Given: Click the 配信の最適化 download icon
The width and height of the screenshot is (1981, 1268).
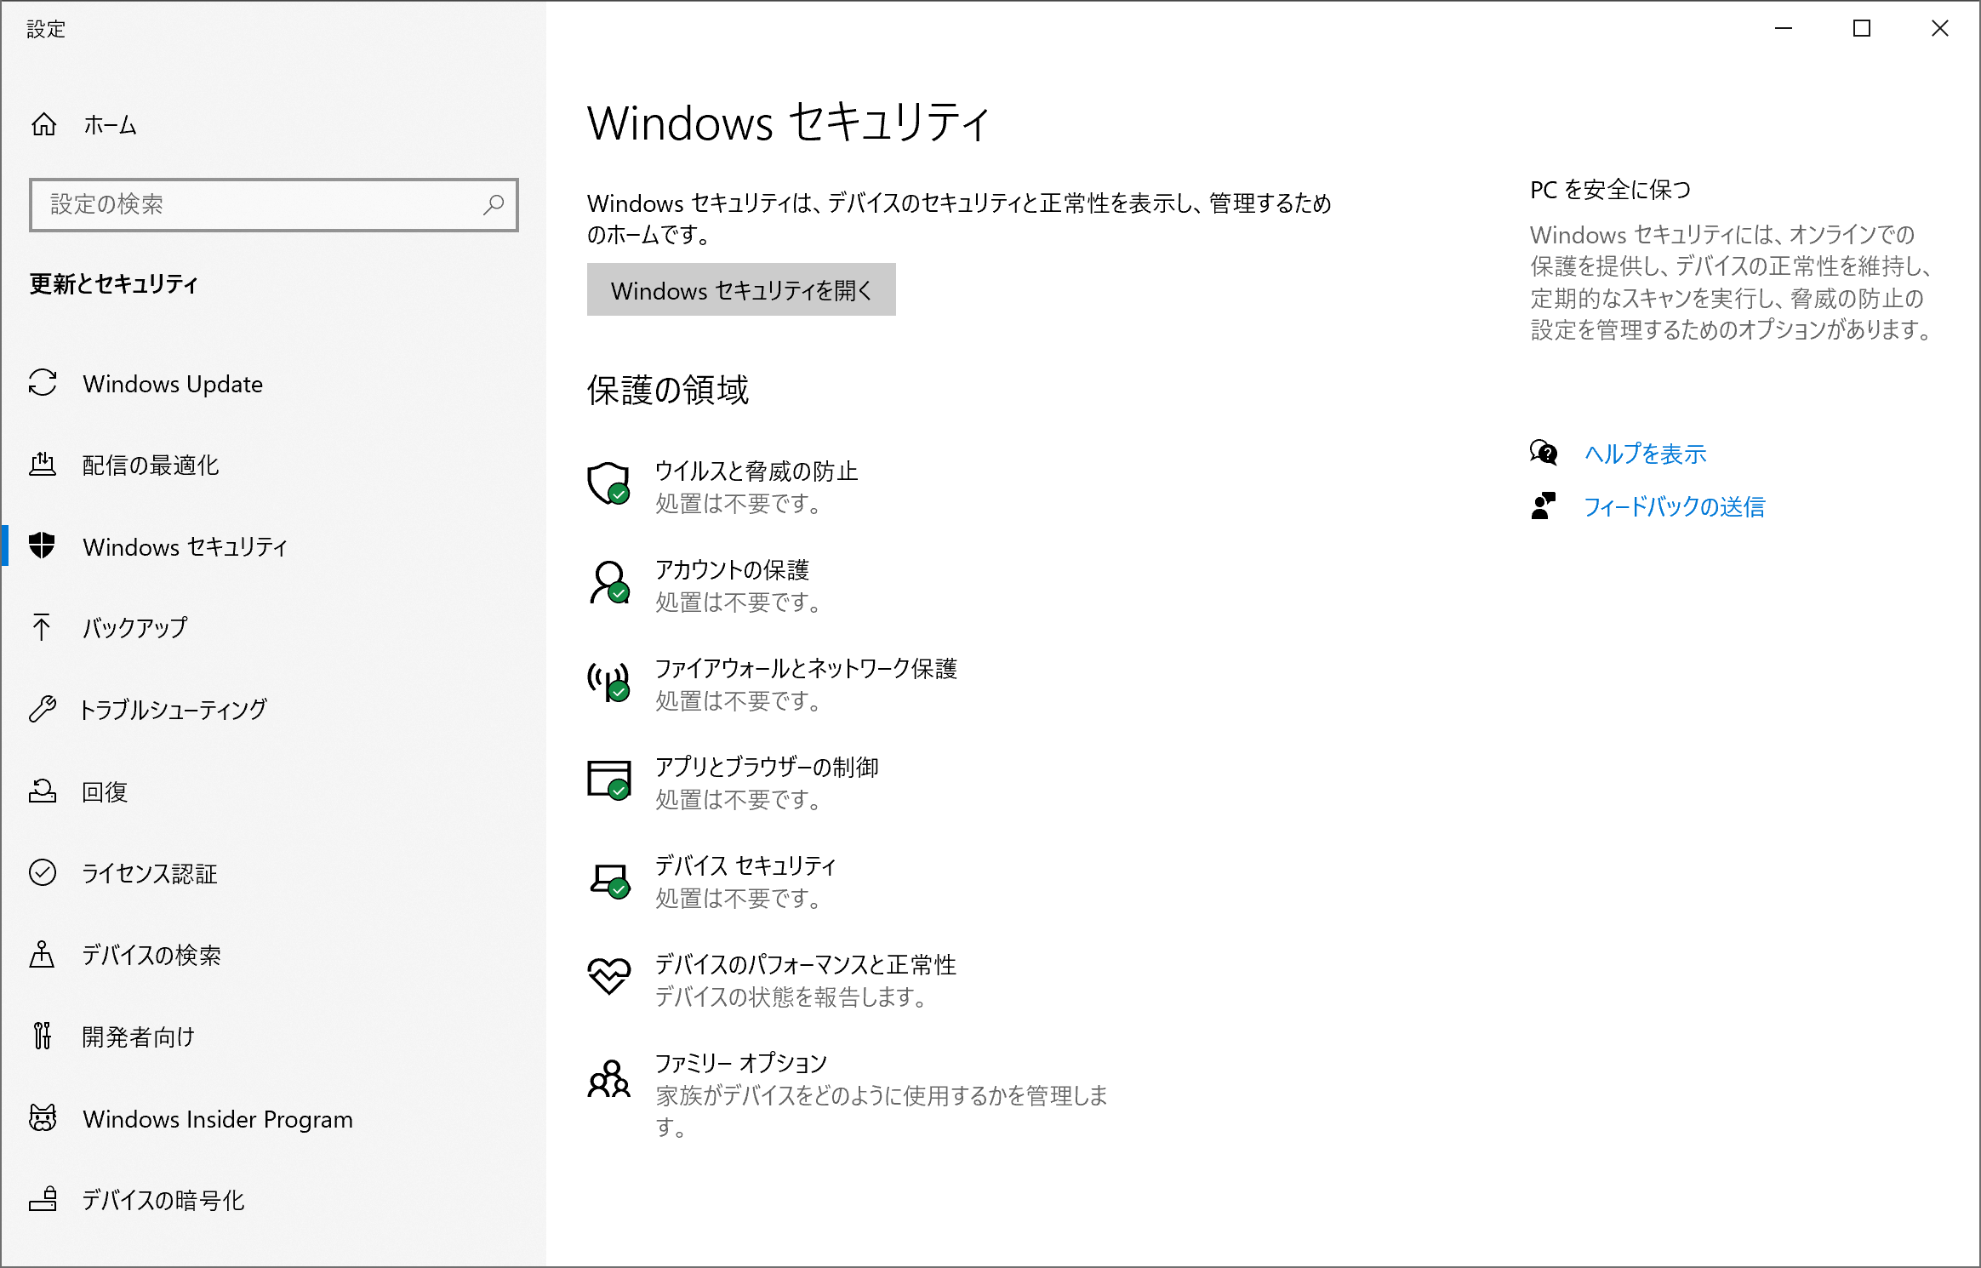Looking at the screenshot, I should [x=43, y=465].
